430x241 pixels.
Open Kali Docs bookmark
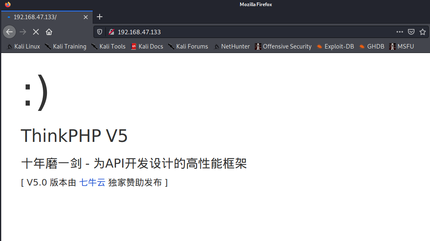pyautogui.click(x=147, y=46)
